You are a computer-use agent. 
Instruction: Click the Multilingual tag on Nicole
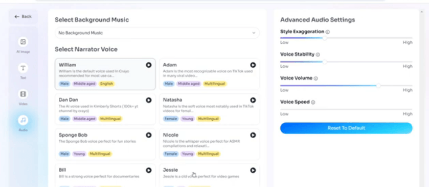point(209,154)
